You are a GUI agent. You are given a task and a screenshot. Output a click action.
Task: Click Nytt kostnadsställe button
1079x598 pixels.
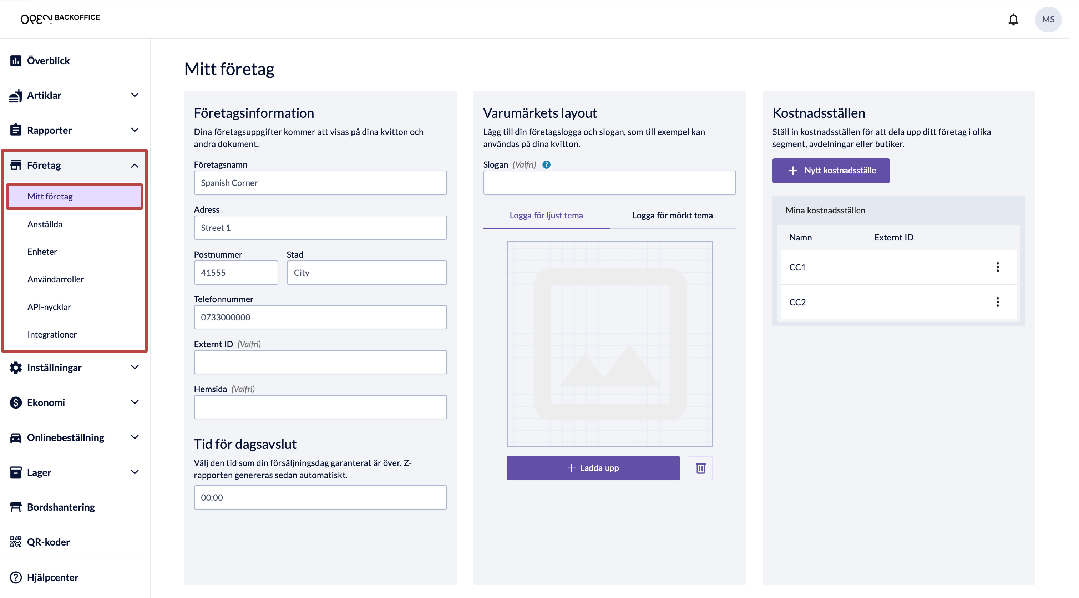click(831, 171)
